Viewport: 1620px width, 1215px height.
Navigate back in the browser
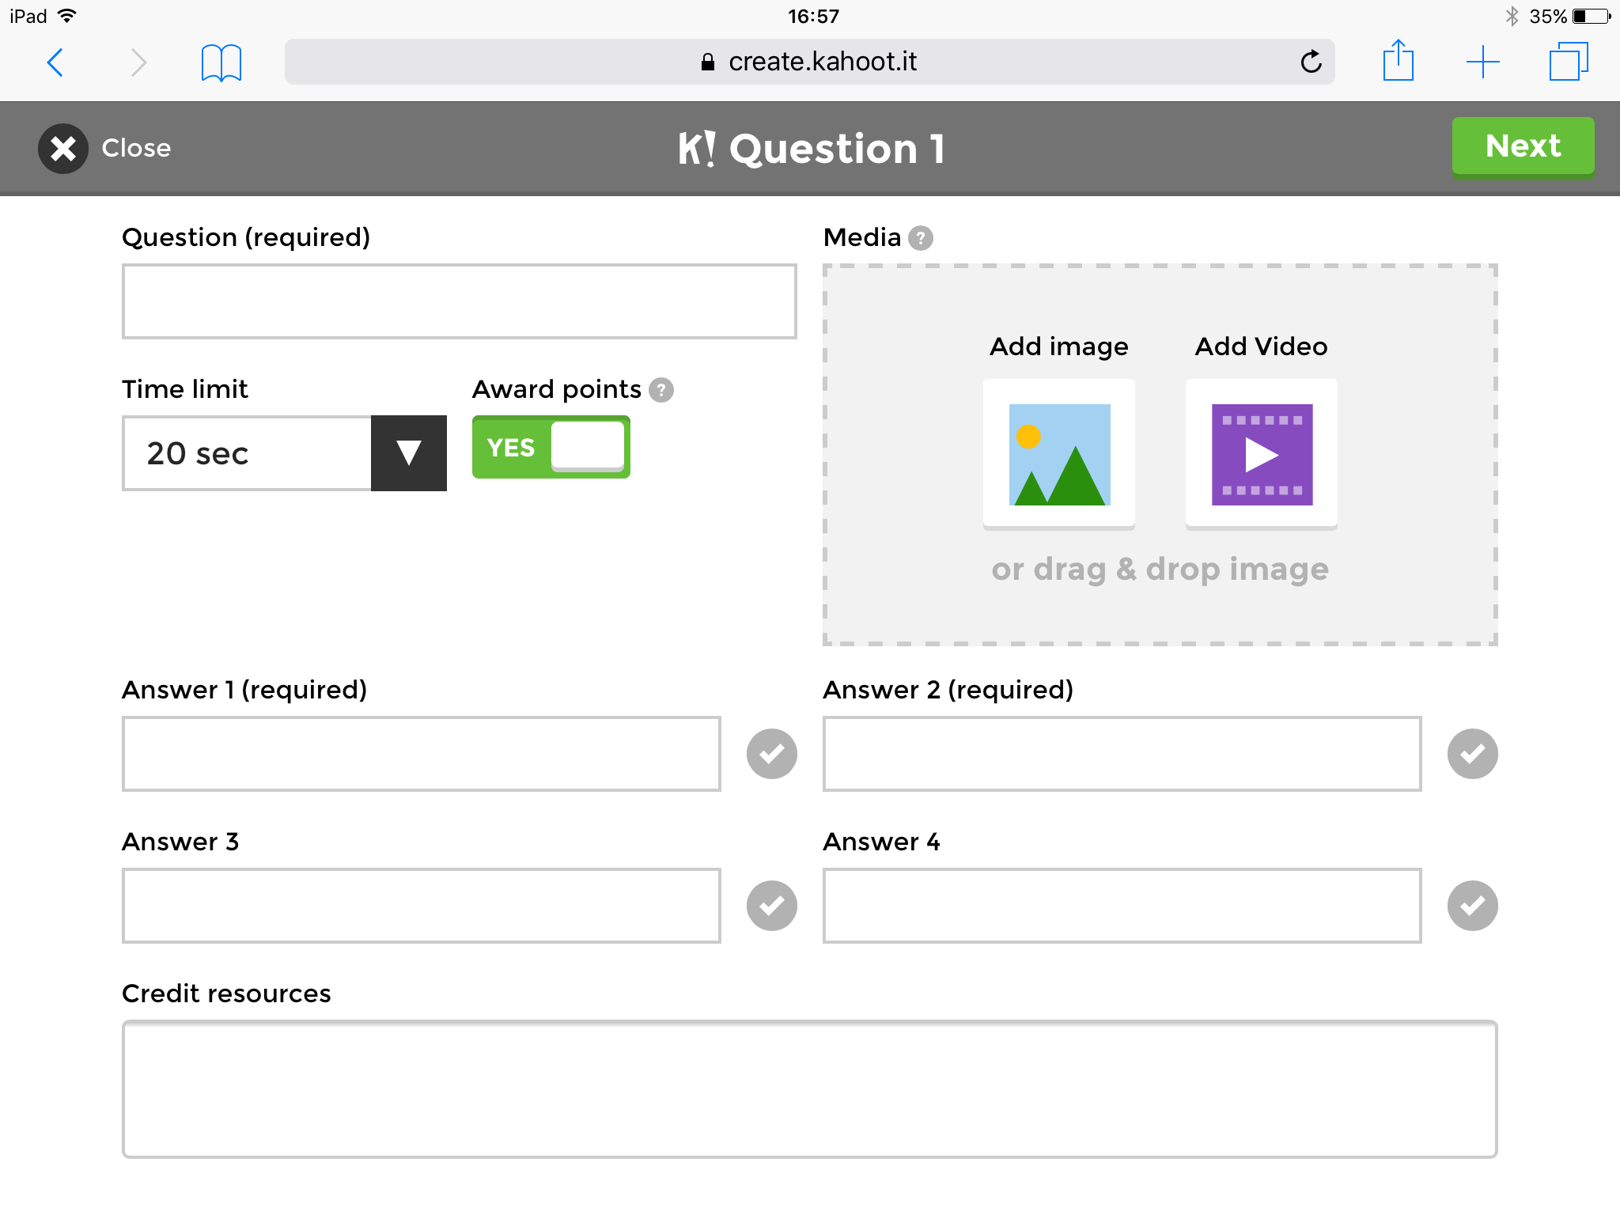point(55,61)
